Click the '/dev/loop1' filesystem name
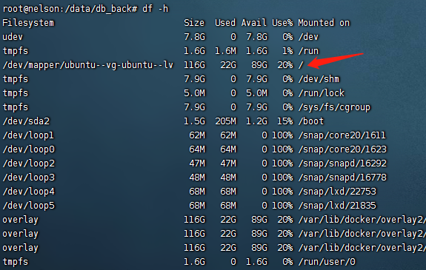 click(28, 135)
